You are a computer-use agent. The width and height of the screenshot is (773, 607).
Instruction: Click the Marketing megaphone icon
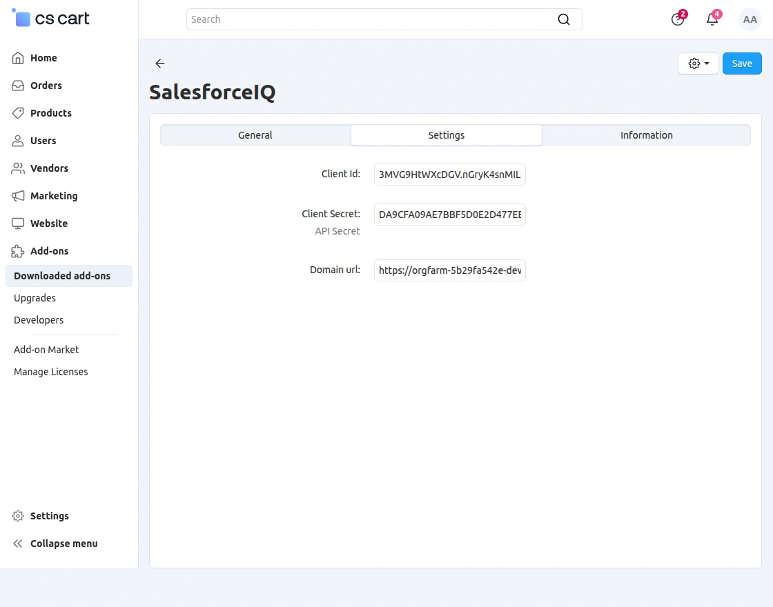point(18,196)
